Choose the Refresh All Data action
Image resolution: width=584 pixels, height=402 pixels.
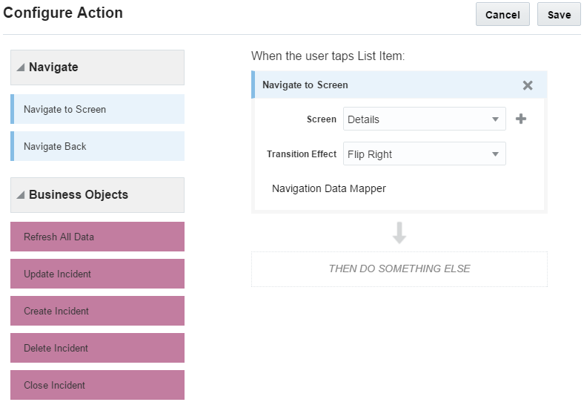[97, 237]
